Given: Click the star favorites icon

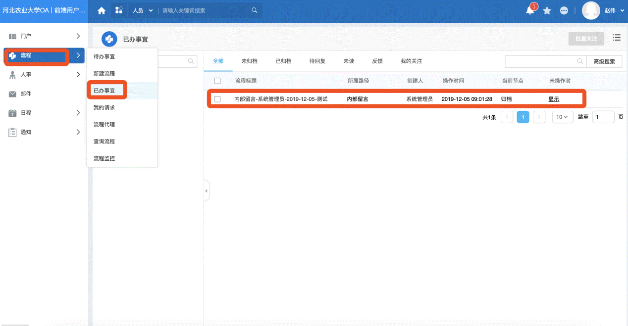Looking at the screenshot, I should [x=547, y=10].
